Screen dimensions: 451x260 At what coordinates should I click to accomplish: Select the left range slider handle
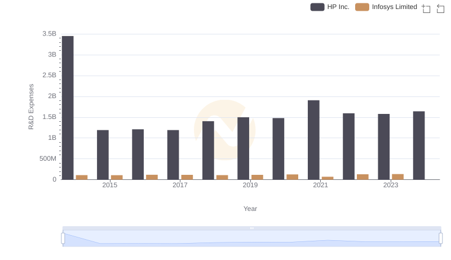pyautogui.click(x=63, y=239)
